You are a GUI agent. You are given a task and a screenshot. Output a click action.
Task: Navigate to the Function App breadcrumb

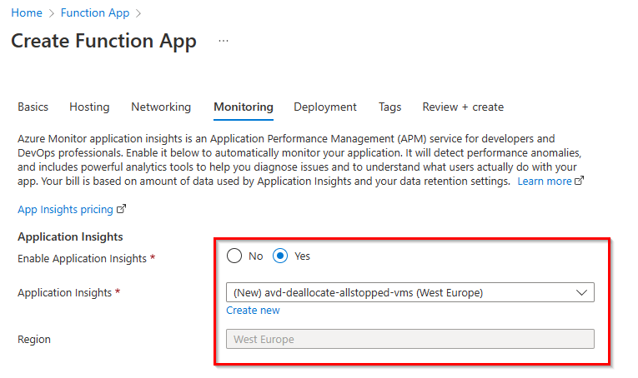pos(95,13)
